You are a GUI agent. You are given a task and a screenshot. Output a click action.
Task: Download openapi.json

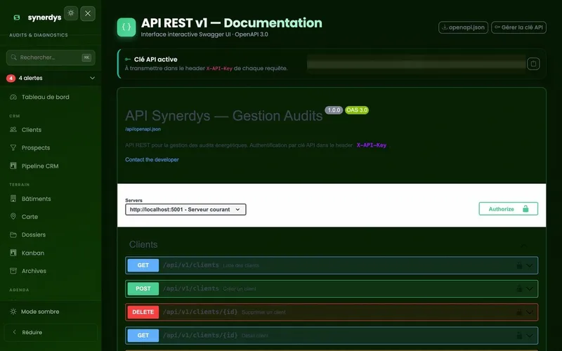tap(463, 27)
